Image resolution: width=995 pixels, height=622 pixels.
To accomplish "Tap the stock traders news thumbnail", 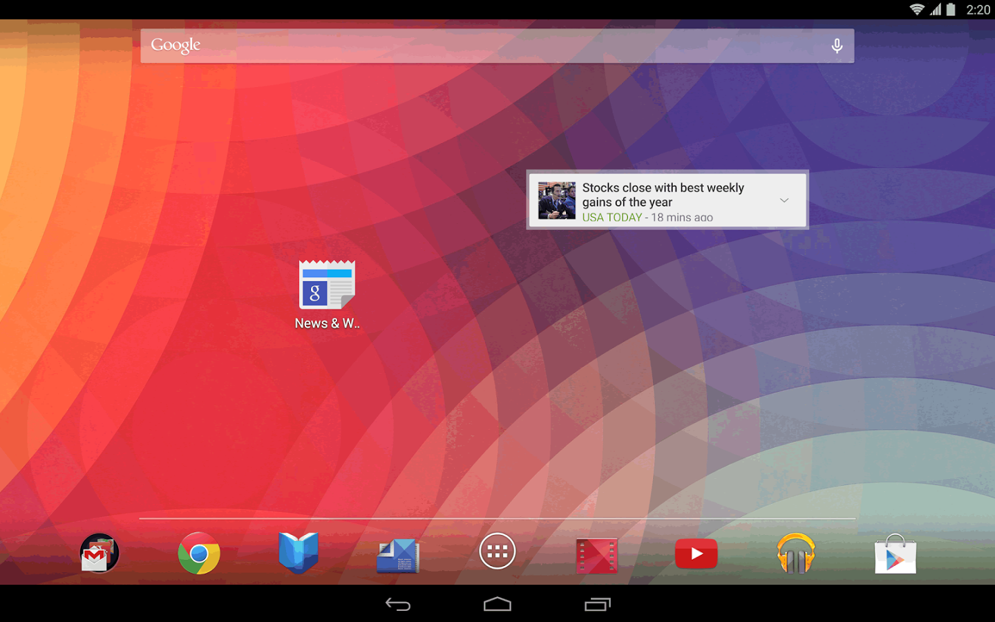I will click(x=557, y=200).
